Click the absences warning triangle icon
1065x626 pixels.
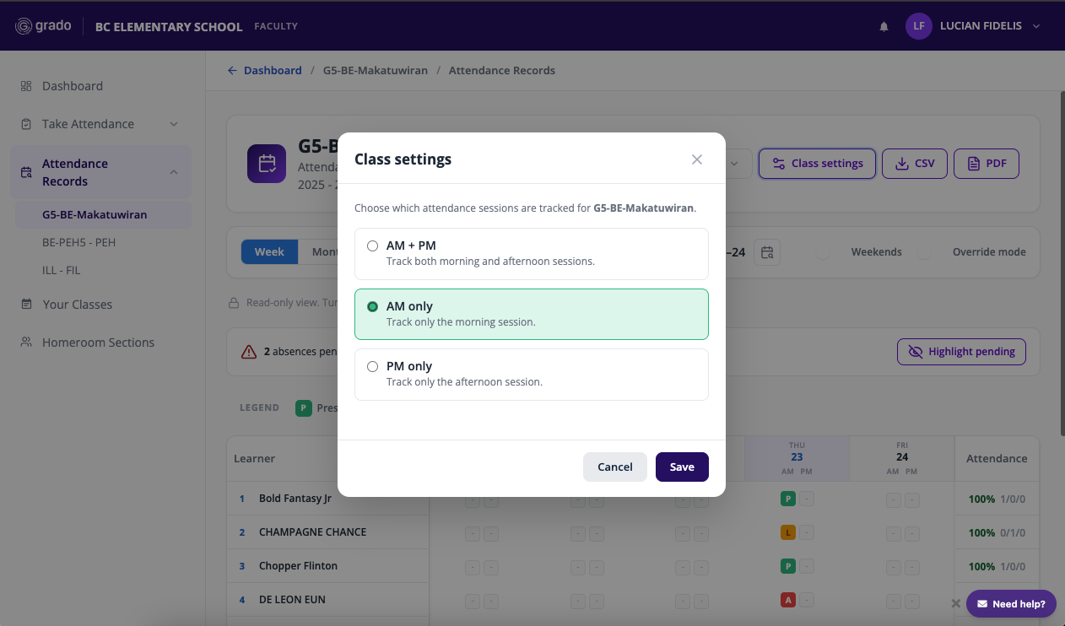(x=249, y=352)
